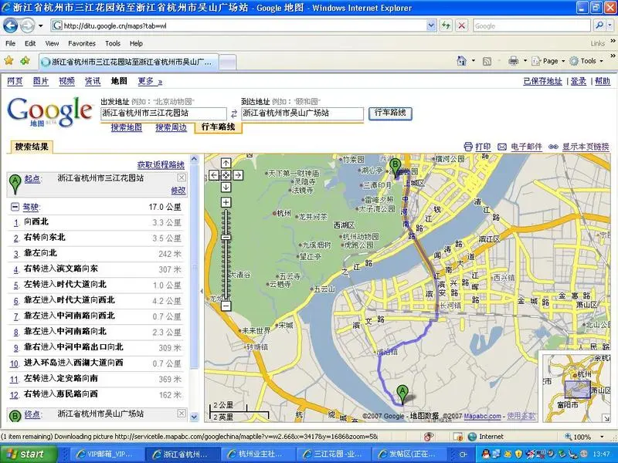Image resolution: width=618 pixels, height=463 pixels.
Task: Open the Page command menu
Action: click(x=548, y=61)
